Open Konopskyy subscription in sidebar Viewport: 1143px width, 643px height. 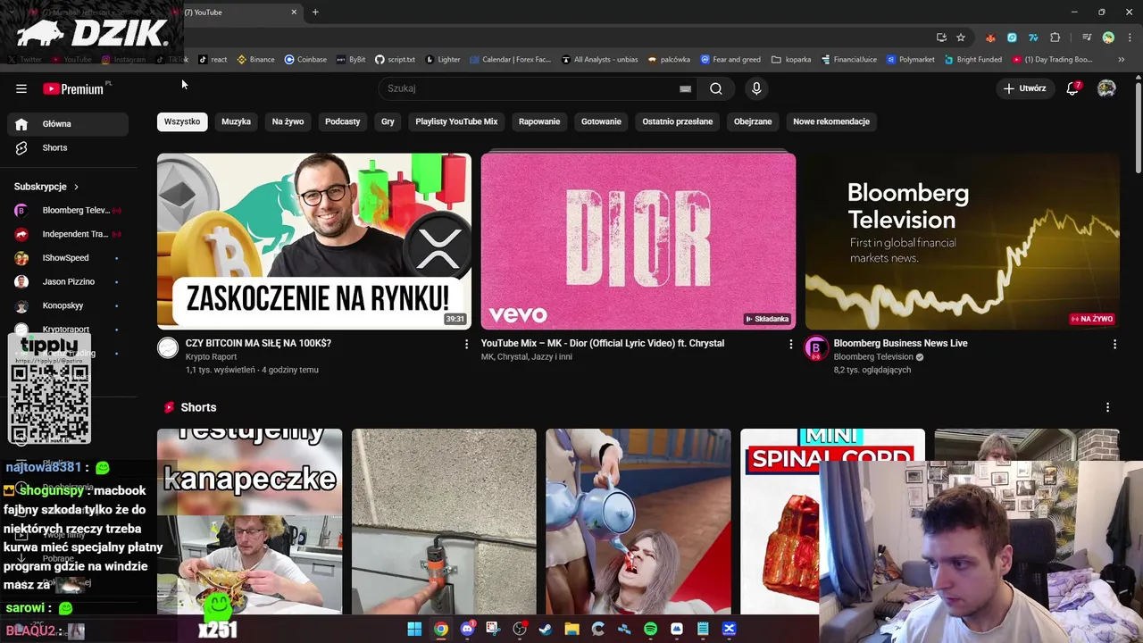tap(68, 305)
